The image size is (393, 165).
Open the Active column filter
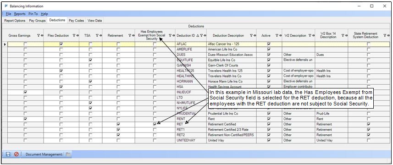point(277,36)
